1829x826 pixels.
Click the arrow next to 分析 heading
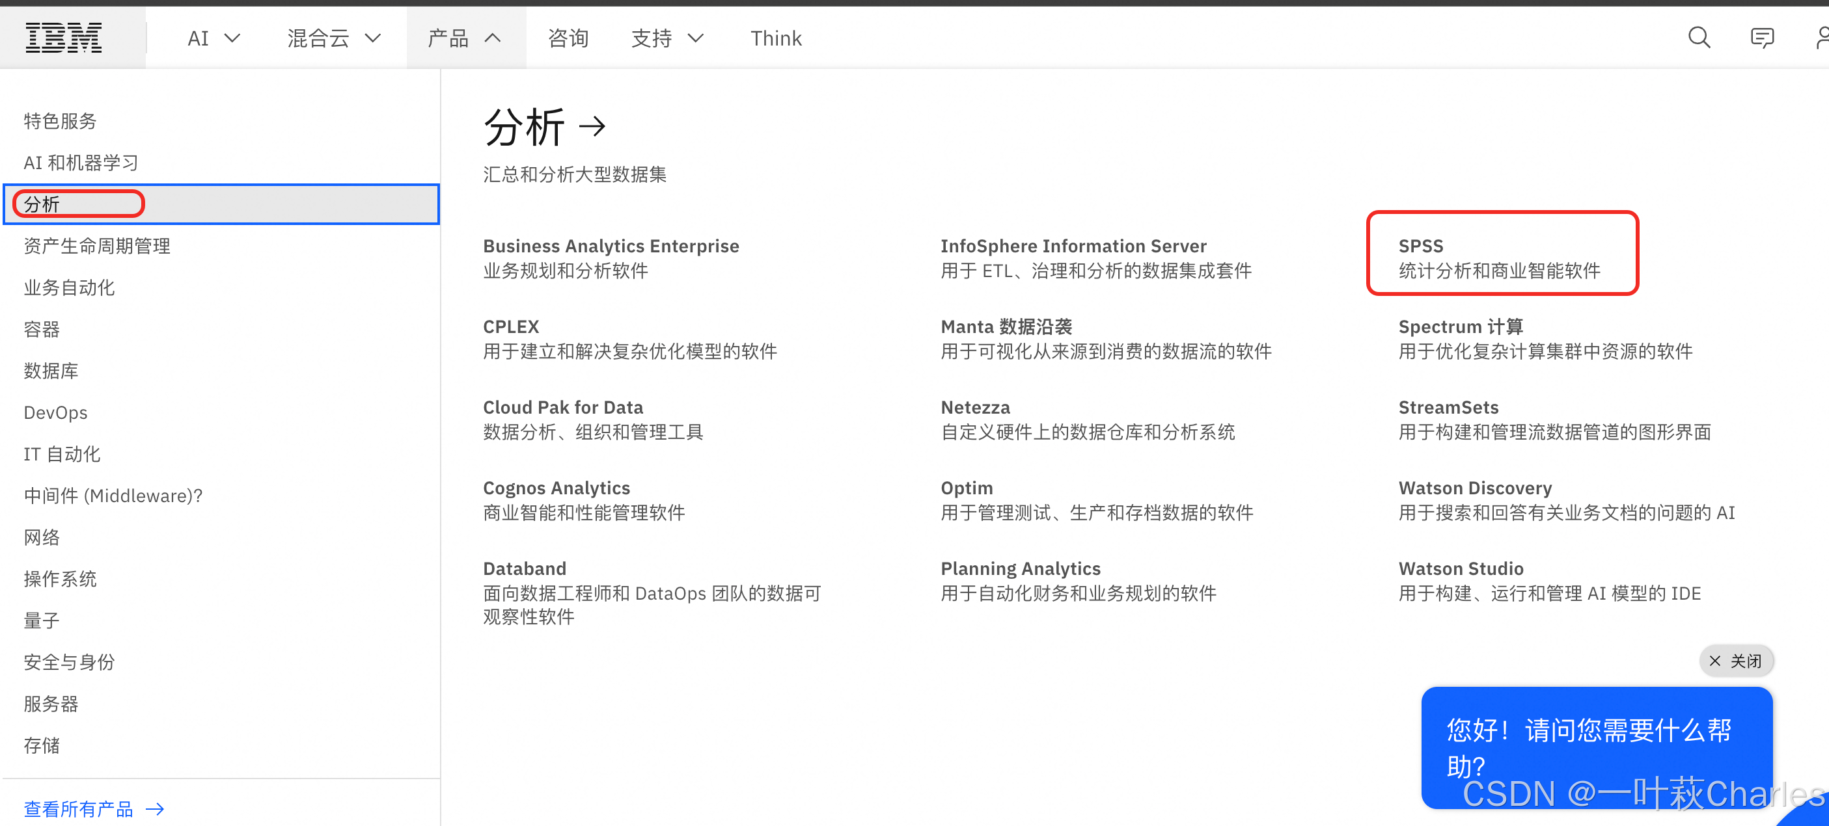(592, 127)
